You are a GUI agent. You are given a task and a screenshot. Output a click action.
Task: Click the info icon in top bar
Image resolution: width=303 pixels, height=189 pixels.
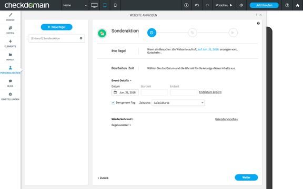click(x=186, y=5)
